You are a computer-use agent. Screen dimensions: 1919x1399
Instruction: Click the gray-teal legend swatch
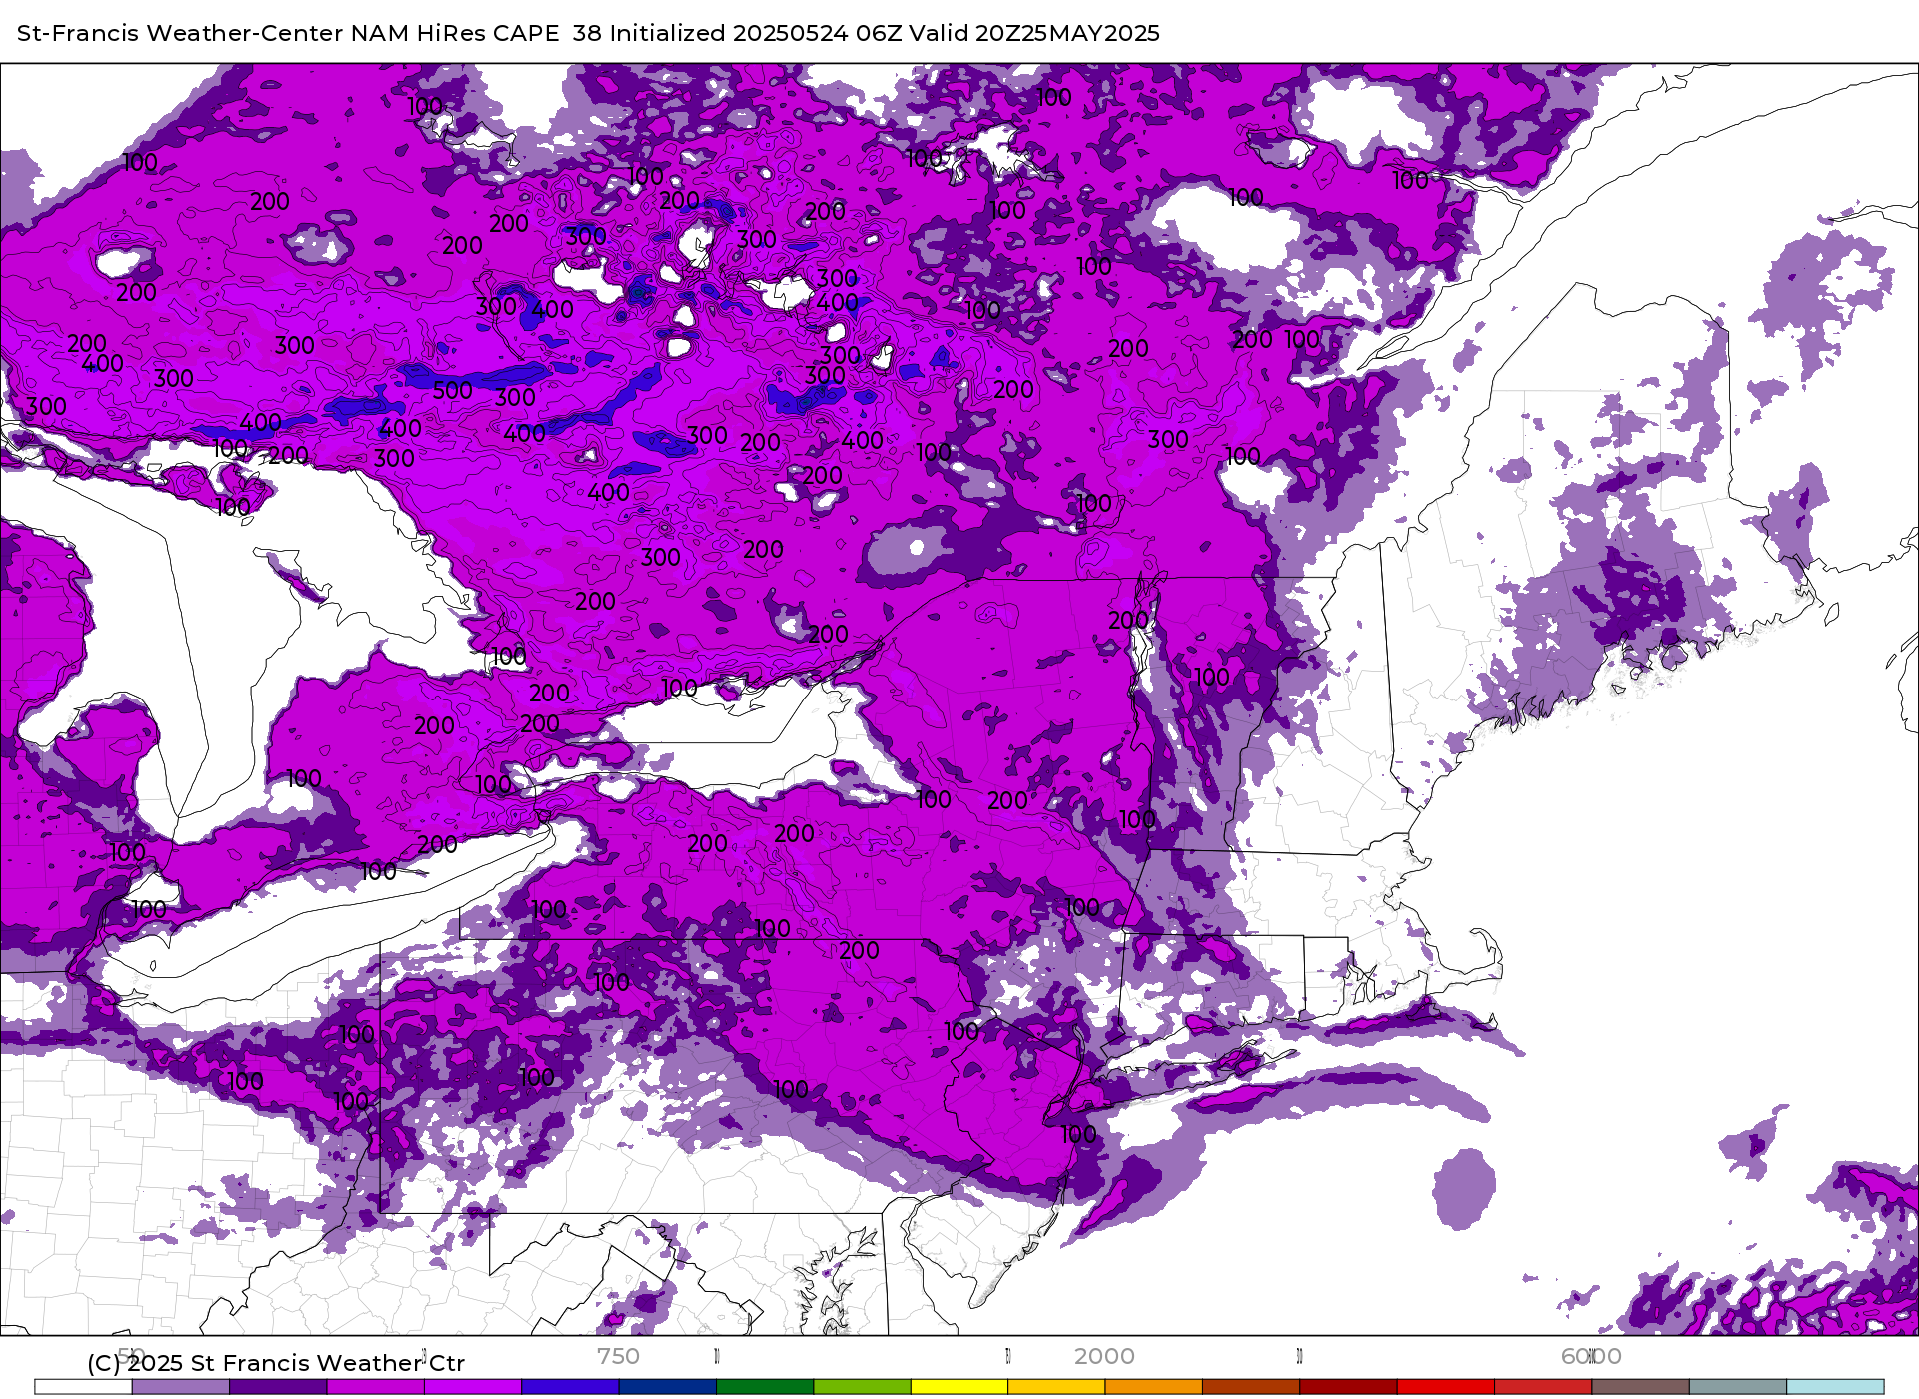(1738, 1387)
